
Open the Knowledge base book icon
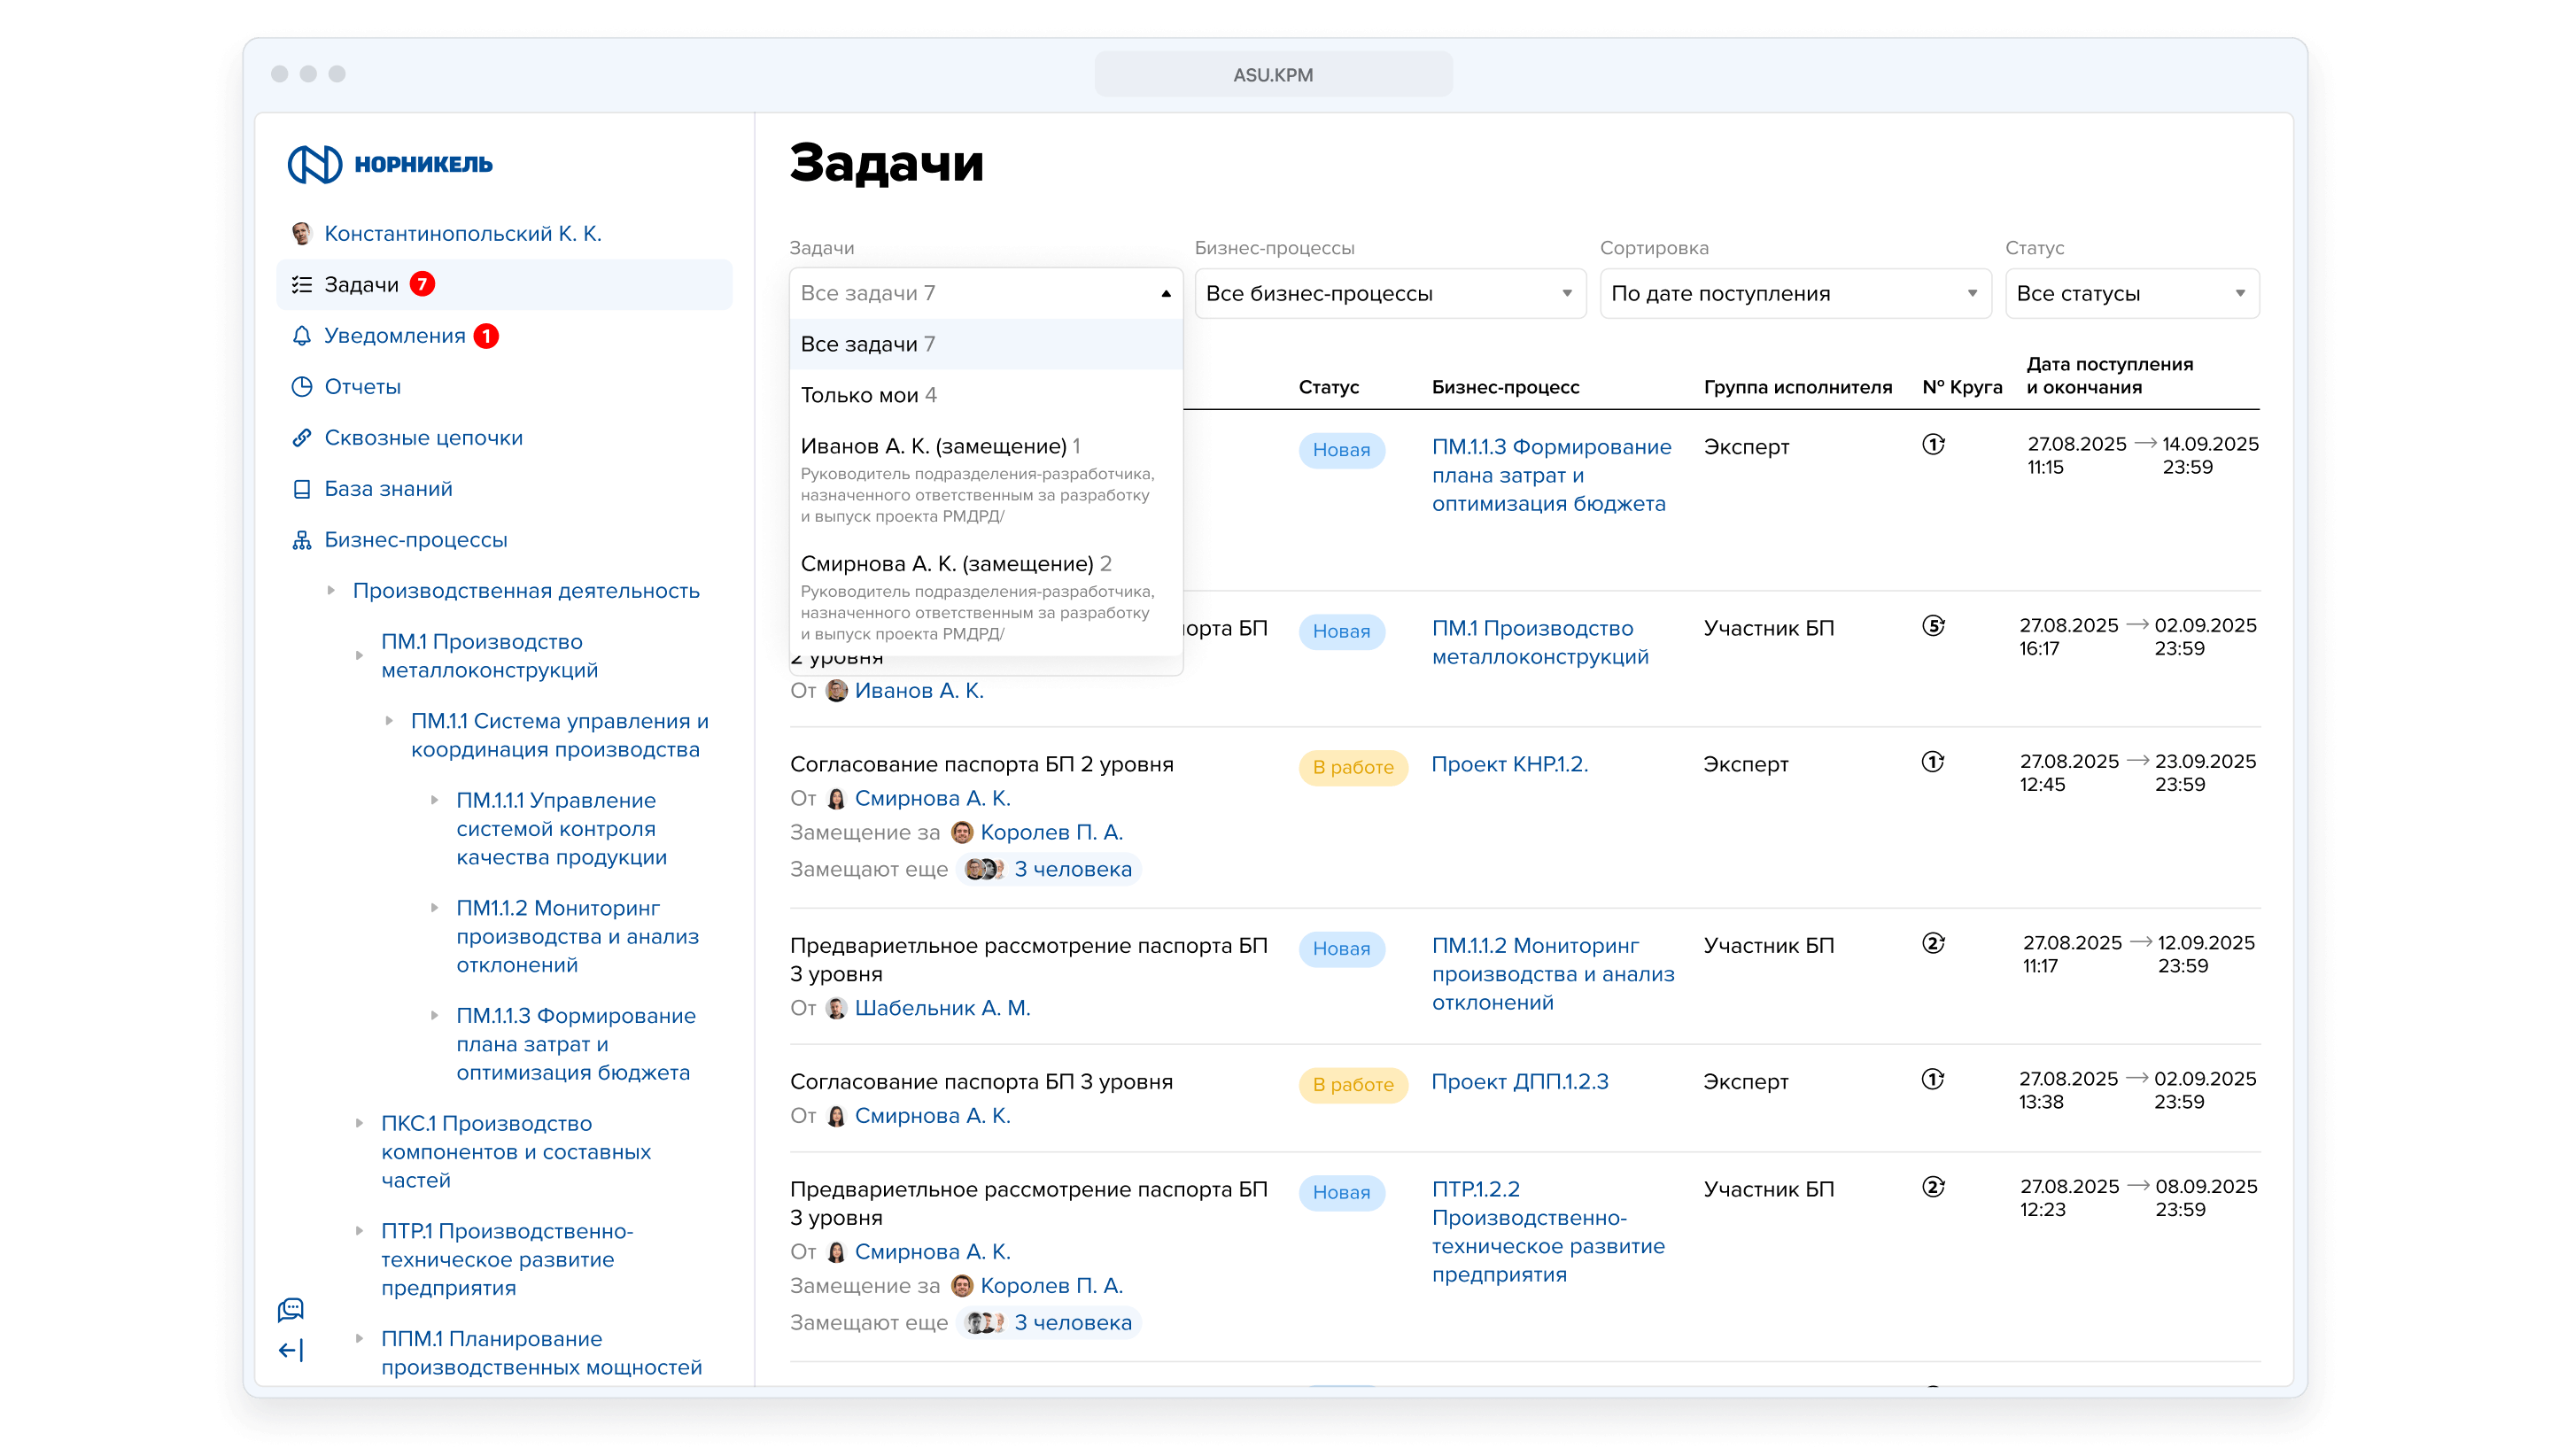[x=301, y=489]
